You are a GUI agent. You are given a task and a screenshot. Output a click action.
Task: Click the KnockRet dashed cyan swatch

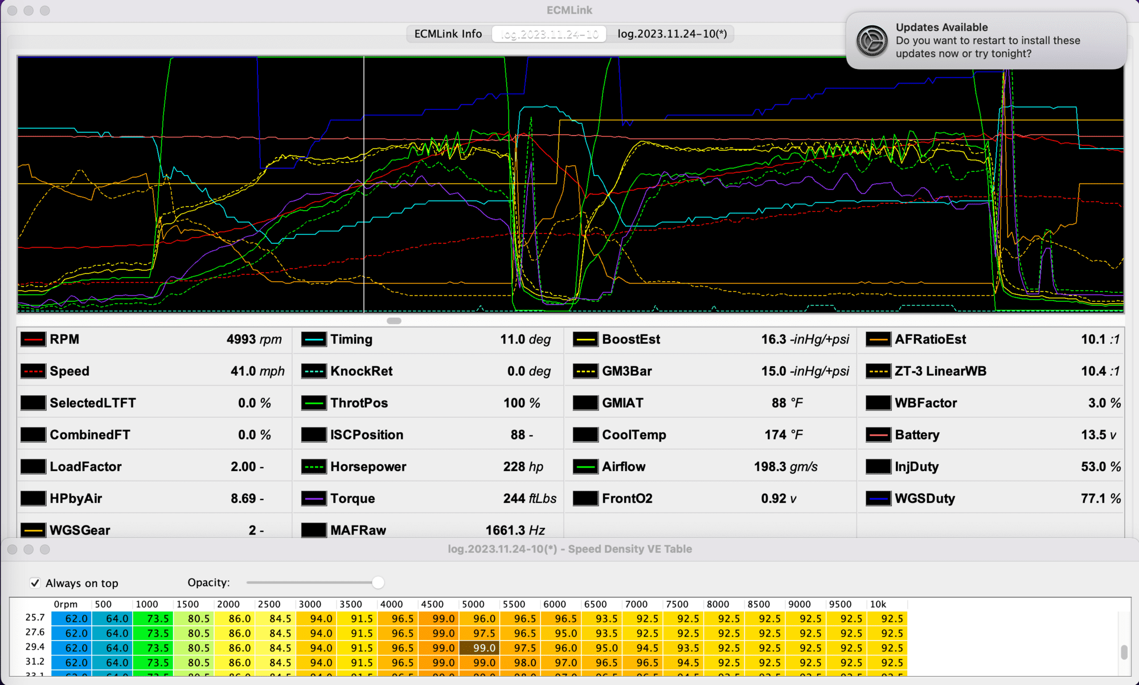pyautogui.click(x=314, y=372)
